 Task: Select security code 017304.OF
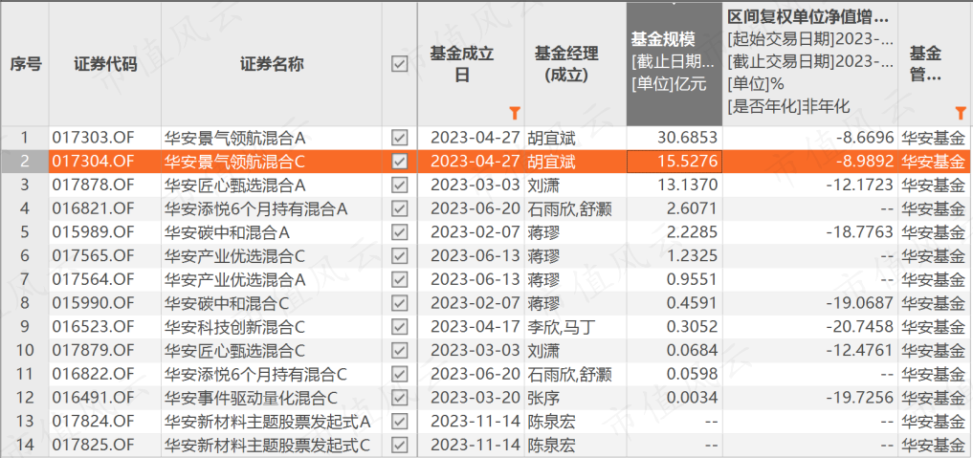93,162
